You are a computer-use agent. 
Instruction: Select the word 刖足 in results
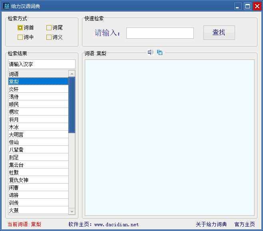click(38, 157)
